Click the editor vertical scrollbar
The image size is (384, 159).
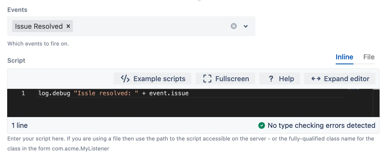(x=376, y=103)
